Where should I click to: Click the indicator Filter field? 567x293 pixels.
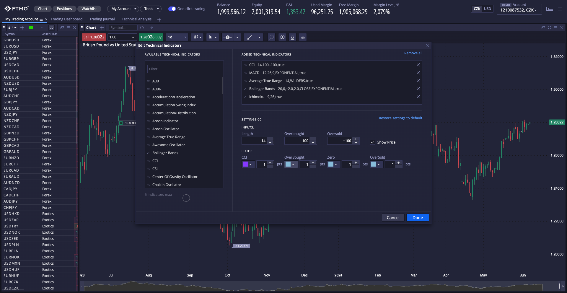pos(169,69)
